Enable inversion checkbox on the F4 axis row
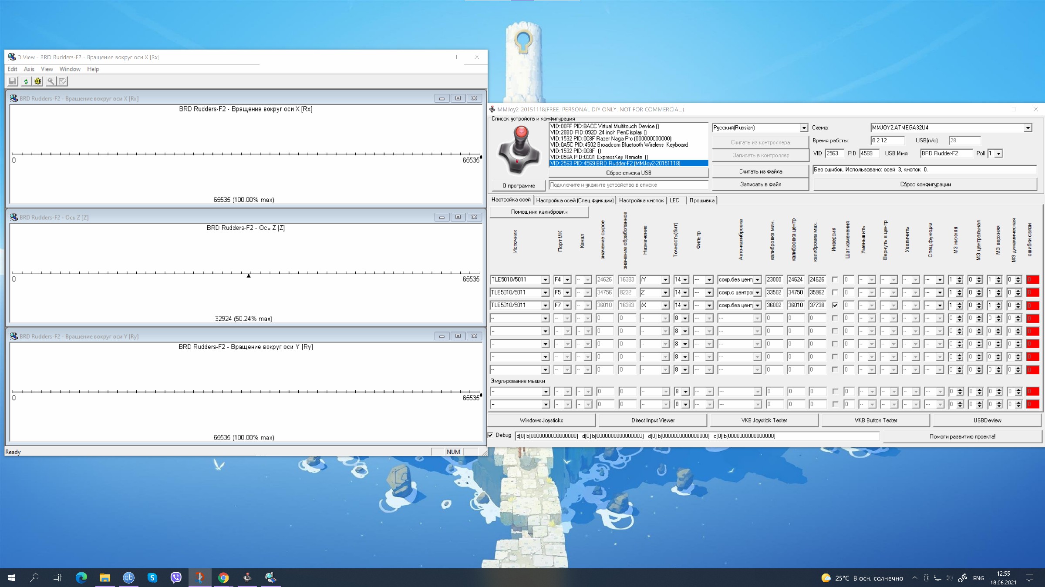Viewport: 1045px width, 587px height. tap(835, 279)
